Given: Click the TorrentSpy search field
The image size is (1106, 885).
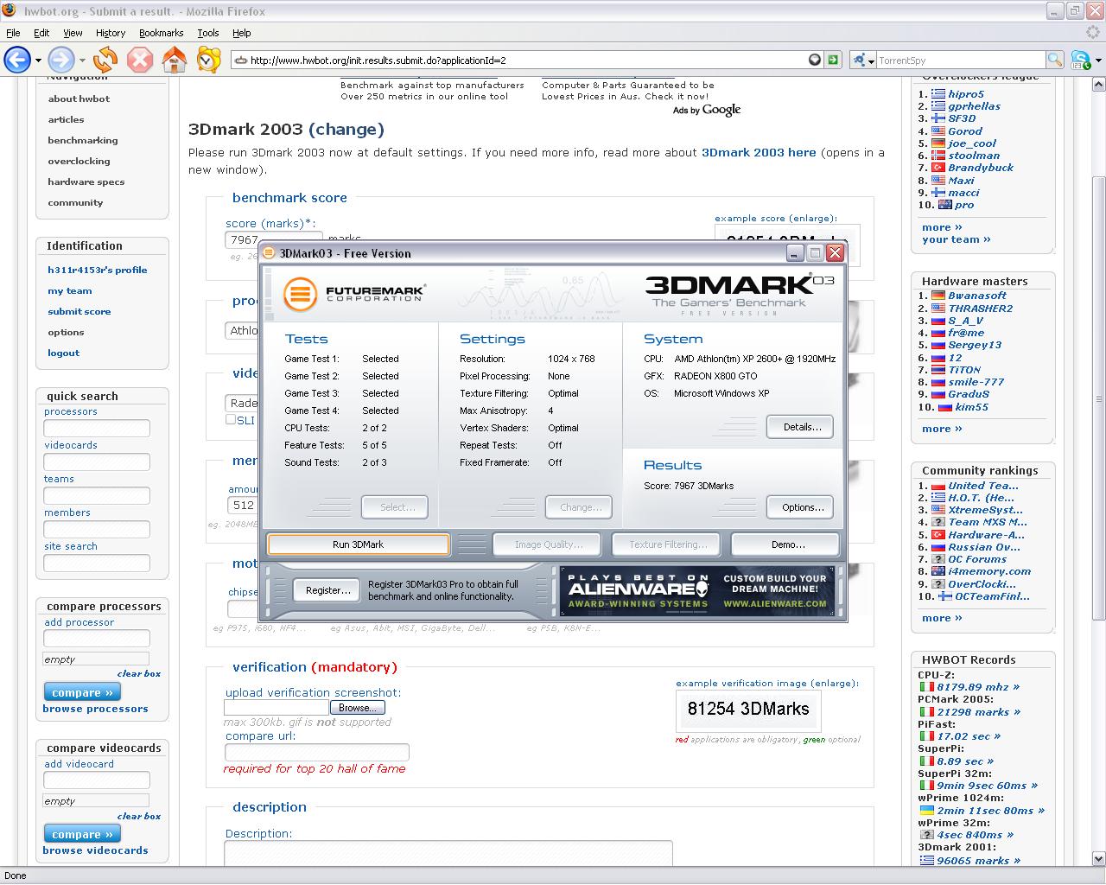Looking at the screenshot, I should (x=961, y=60).
